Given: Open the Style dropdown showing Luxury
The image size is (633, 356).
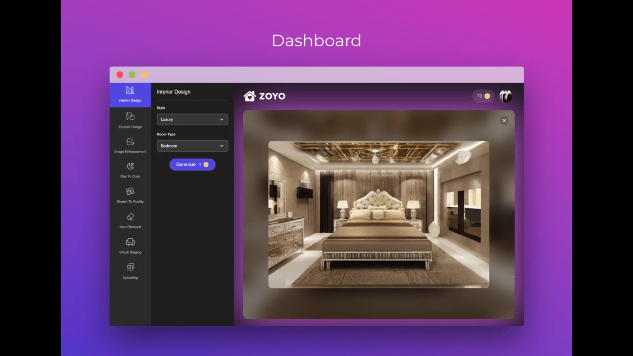Looking at the screenshot, I should tap(192, 119).
